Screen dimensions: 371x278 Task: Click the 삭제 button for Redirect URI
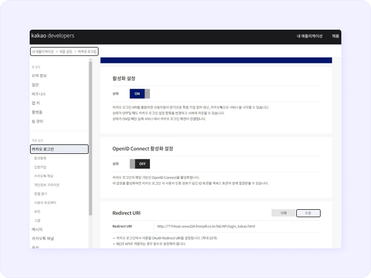[x=283, y=213]
